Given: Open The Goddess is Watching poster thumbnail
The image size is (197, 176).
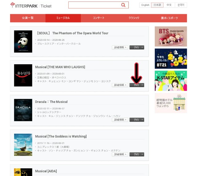Looking at the screenshot, I should click(23, 145).
